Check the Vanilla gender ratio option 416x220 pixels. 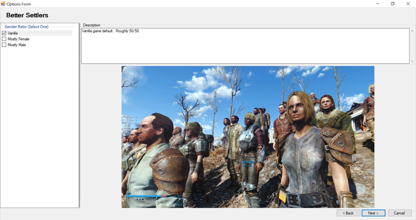[4, 33]
